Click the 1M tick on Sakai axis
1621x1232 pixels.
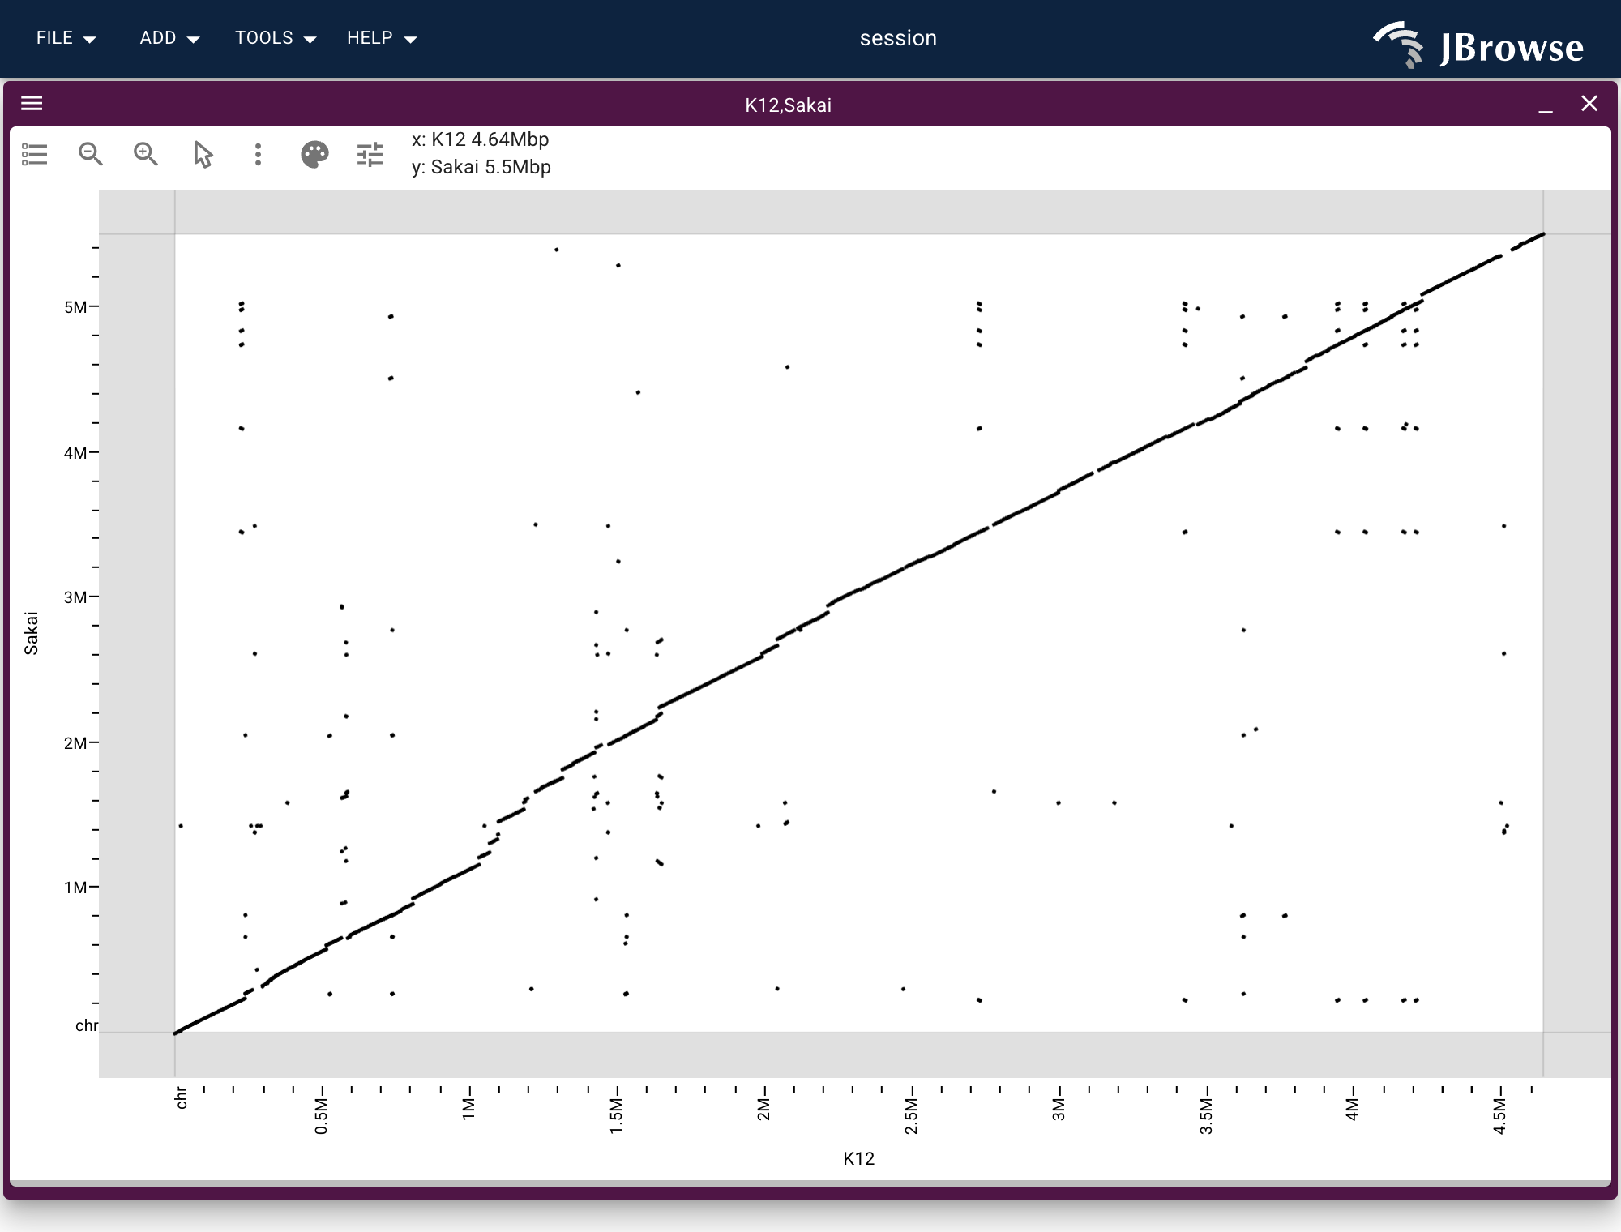[x=75, y=888]
